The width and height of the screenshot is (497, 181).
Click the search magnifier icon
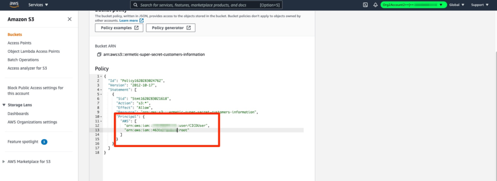(135, 5)
